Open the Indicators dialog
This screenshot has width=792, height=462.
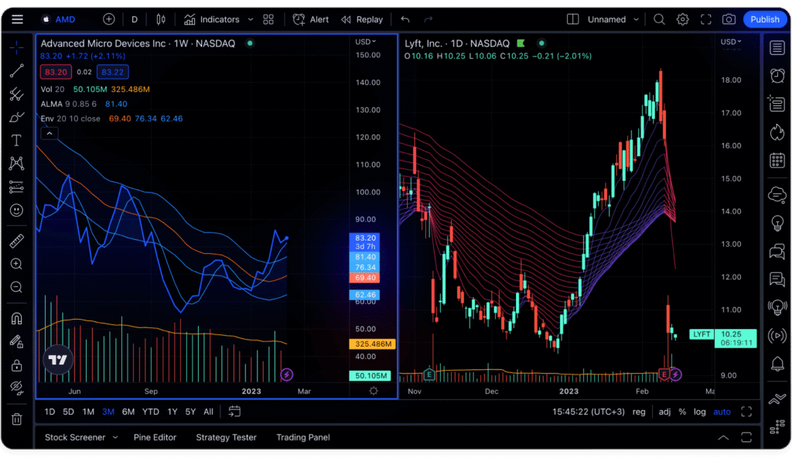[212, 19]
